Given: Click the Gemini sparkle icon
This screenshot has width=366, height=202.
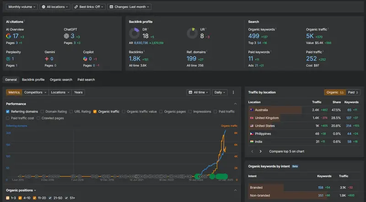Looking at the screenshot, I should click(x=47, y=59).
